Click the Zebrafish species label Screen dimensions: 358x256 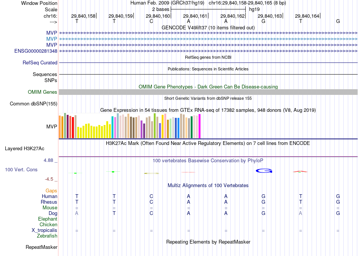pyautogui.click(x=47, y=236)
